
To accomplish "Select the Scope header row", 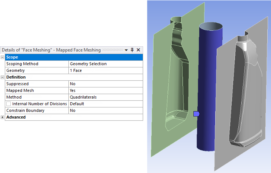I will [74, 57].
